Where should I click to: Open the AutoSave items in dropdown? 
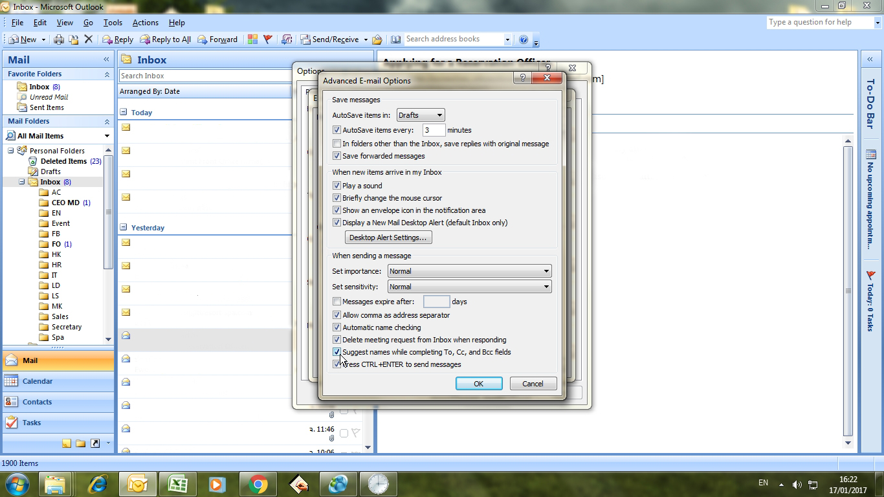click(x=441, y=115)
